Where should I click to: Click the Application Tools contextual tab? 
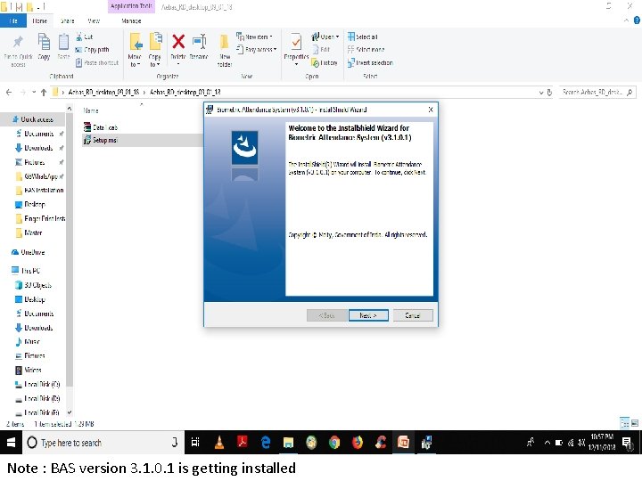[131, 6]
